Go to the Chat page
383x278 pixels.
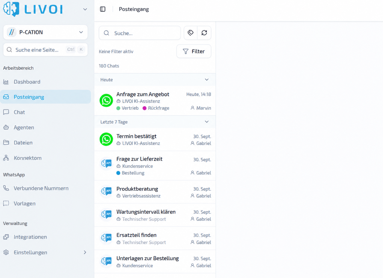pos(46,112)
